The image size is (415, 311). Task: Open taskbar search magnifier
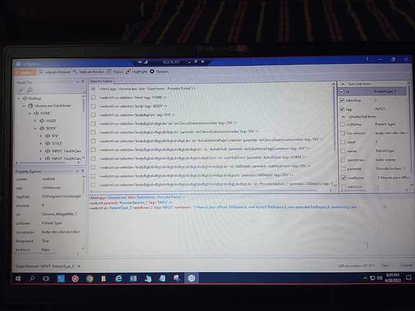tap(32, 279)
